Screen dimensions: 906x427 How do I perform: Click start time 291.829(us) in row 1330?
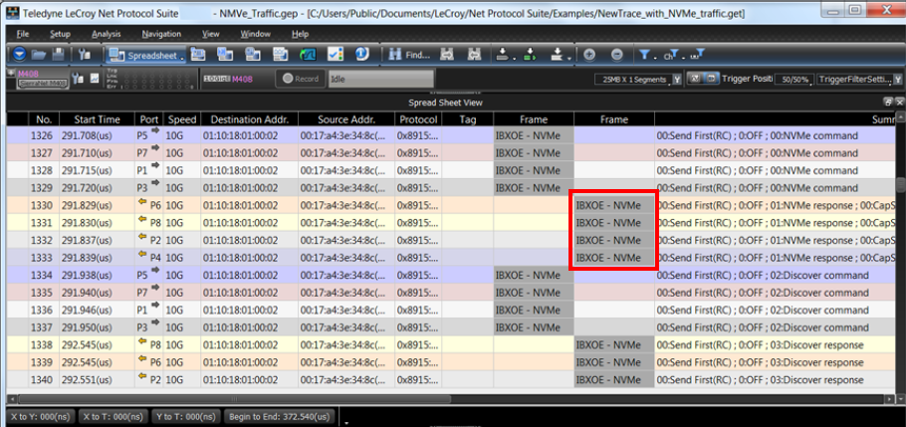pyautogui.click(x=98, y=206)
